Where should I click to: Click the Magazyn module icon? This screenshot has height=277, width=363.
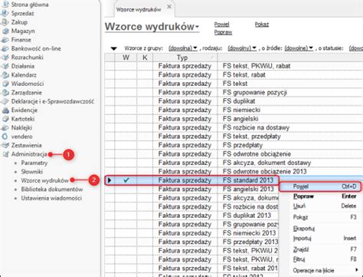coord(5,31)
